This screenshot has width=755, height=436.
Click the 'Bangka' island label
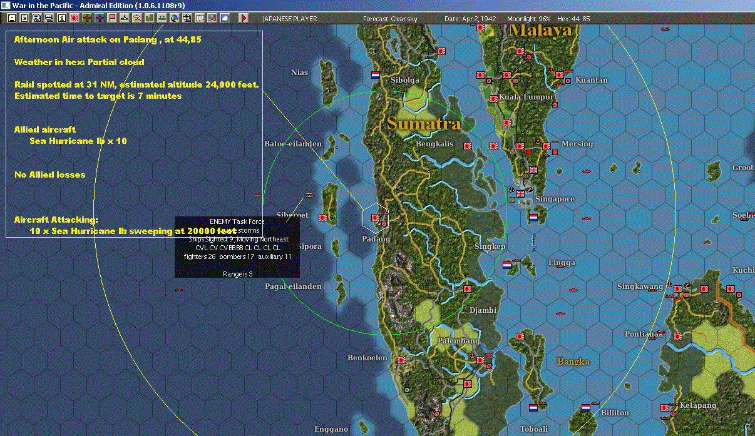(573, 362)
